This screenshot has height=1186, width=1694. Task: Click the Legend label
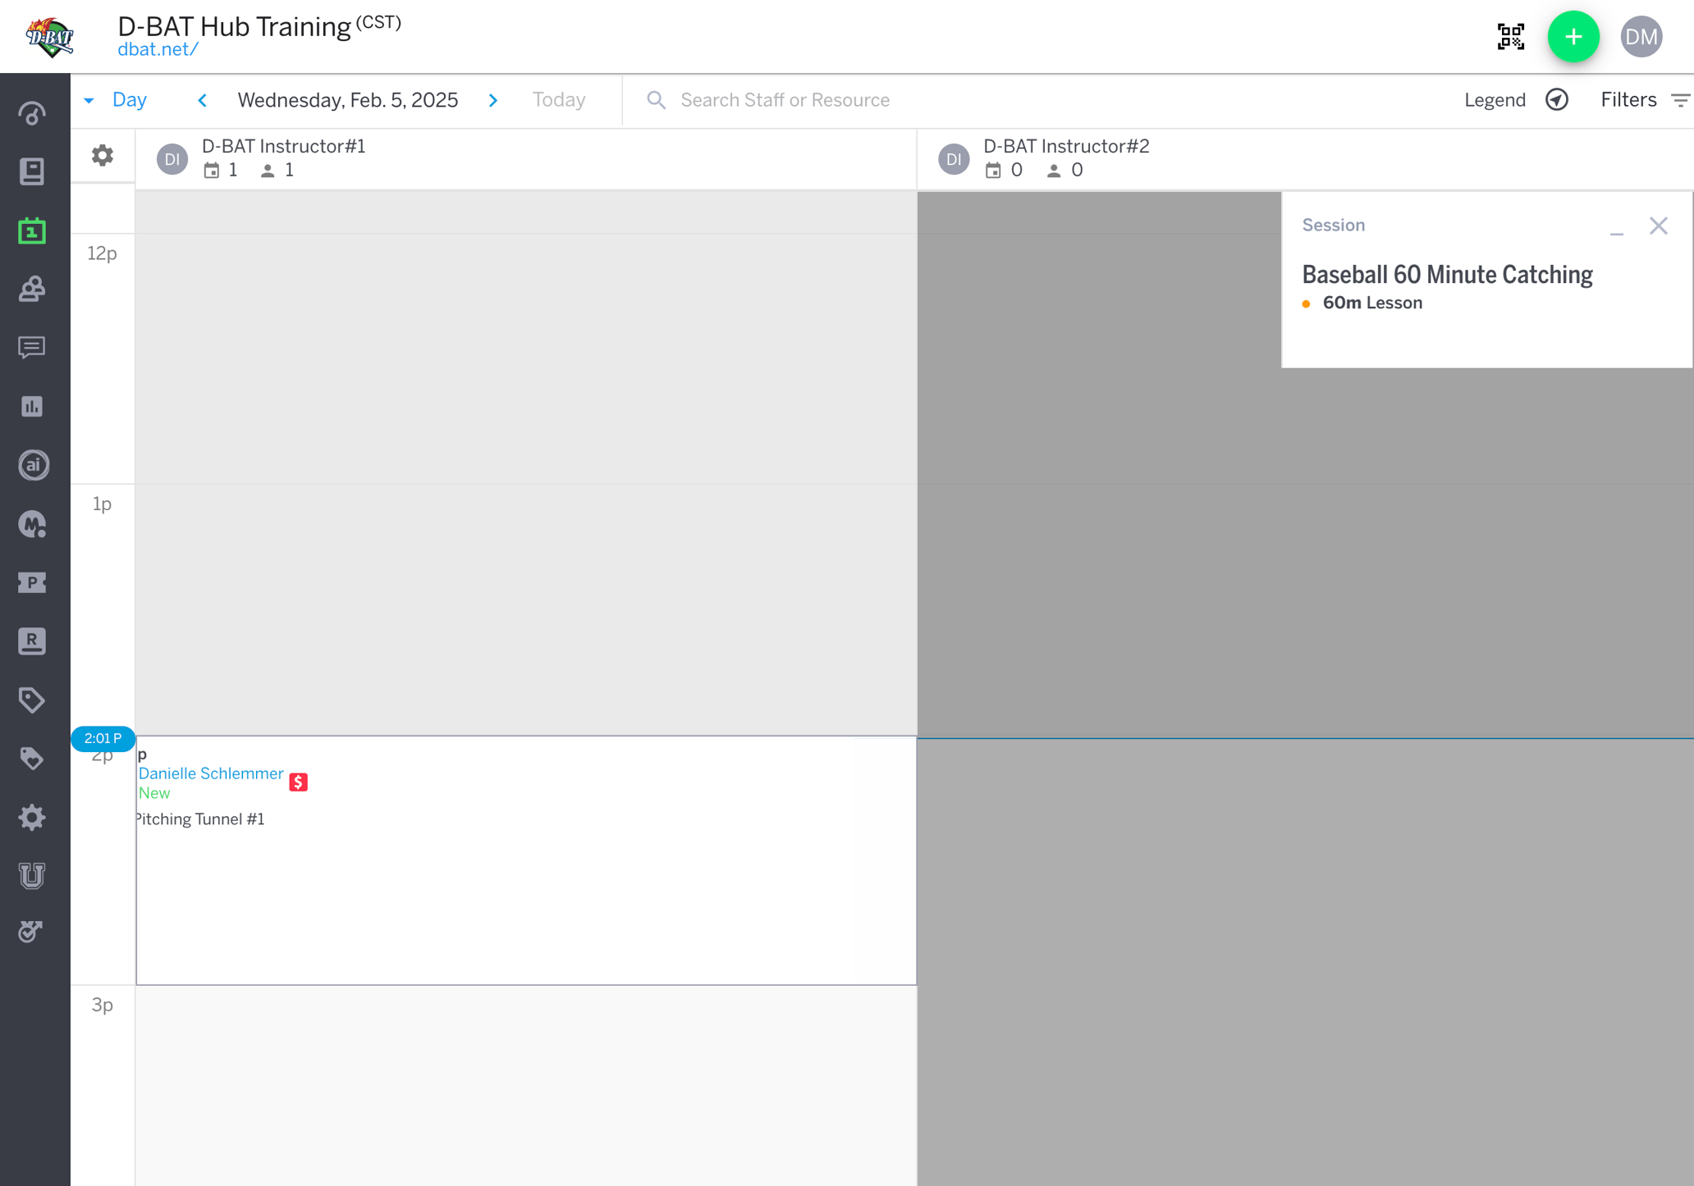1495,100
